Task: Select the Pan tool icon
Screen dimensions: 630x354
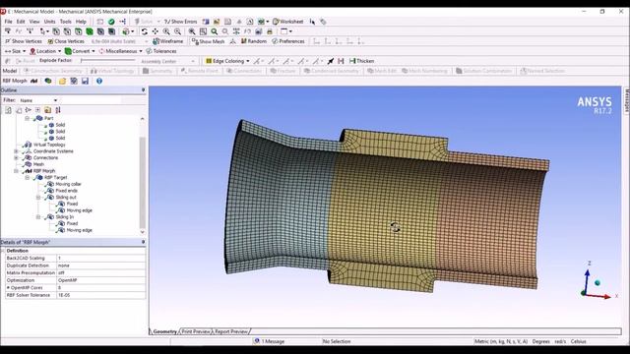Action: [x=156, y=31]
